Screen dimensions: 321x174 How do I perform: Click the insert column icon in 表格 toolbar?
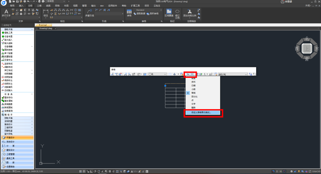pos(126,74)
